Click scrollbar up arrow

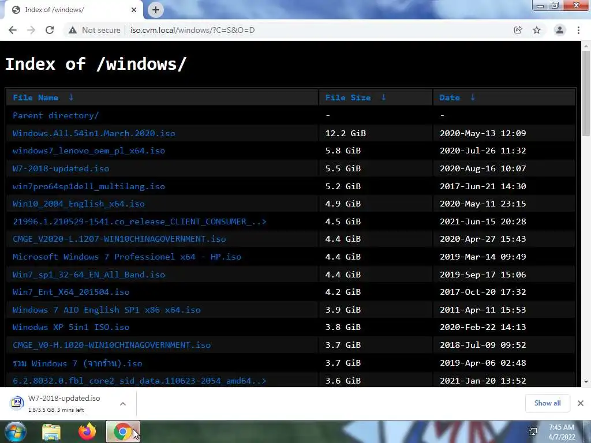(x=586, y=46)
